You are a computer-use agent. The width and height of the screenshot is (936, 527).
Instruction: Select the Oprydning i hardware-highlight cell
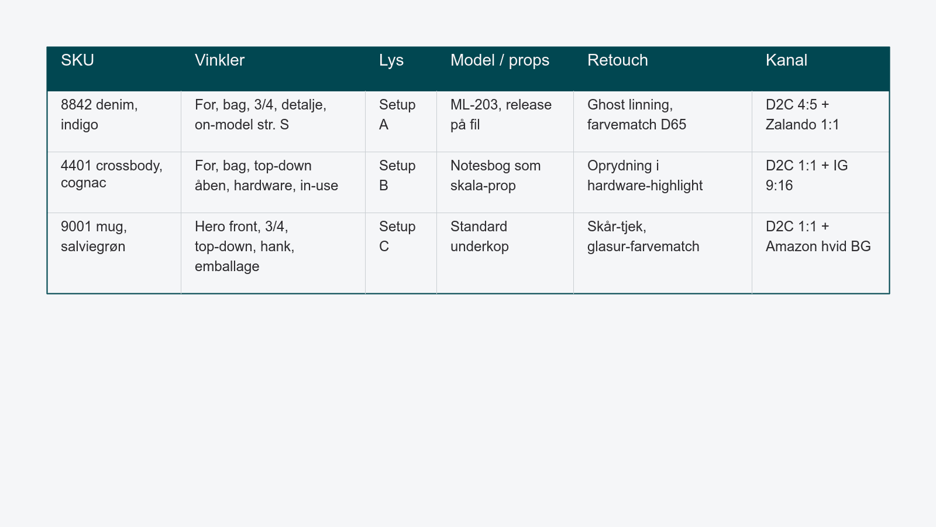tap(663, 182)
